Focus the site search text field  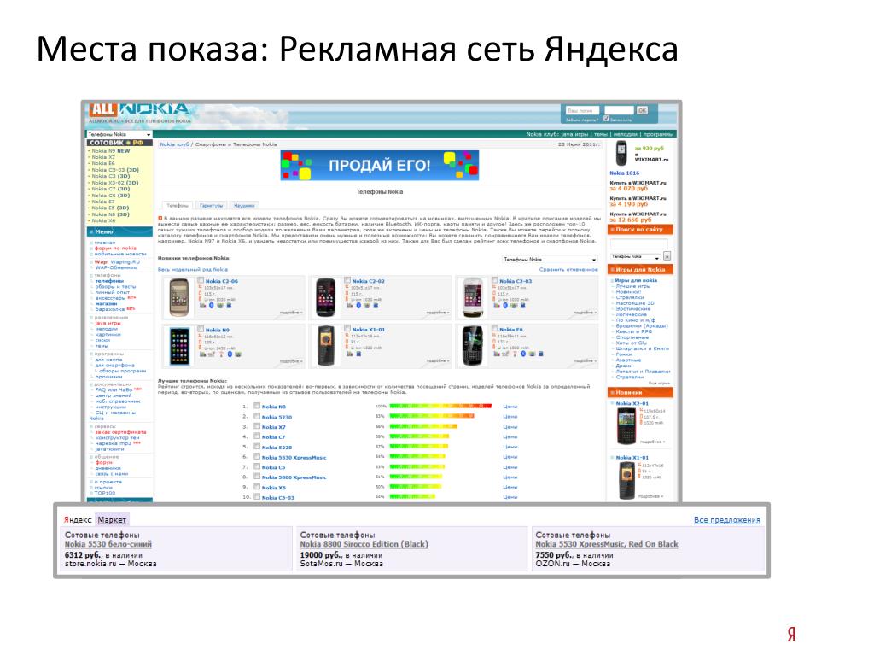tap(638, 243)
